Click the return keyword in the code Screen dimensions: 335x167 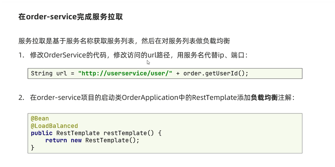(x=56, y=140)
